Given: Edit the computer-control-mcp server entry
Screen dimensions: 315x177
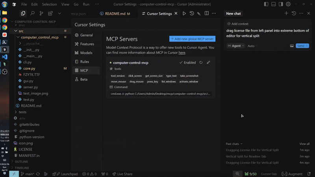Looking at the screenshot, I should pos(208,63).
